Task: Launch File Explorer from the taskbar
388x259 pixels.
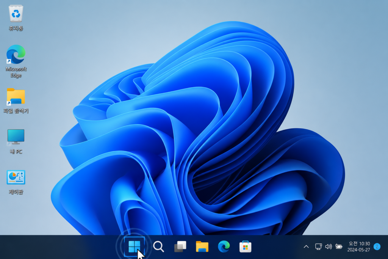Action: click(202, 246)
